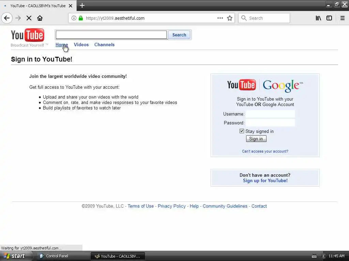The width and height of the screenshot is (349, 261).
Task: Click the magnifier in browser search box
Action: click(244, 18)
